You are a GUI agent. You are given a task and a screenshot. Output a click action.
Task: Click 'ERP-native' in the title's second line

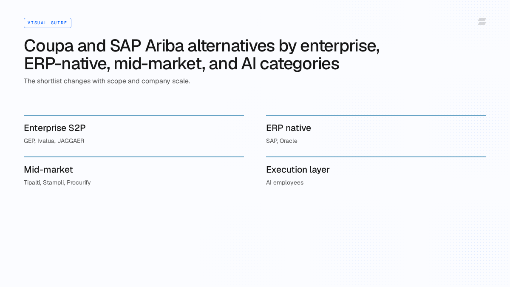tap(65, 64)
